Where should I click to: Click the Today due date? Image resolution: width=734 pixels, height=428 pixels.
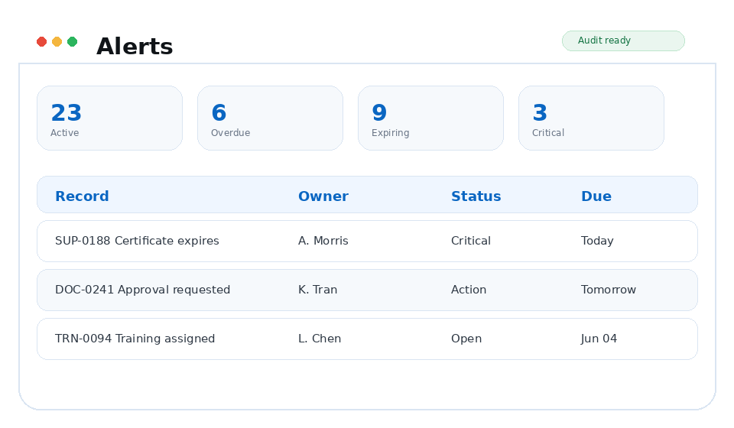click(x=597, y=241)
